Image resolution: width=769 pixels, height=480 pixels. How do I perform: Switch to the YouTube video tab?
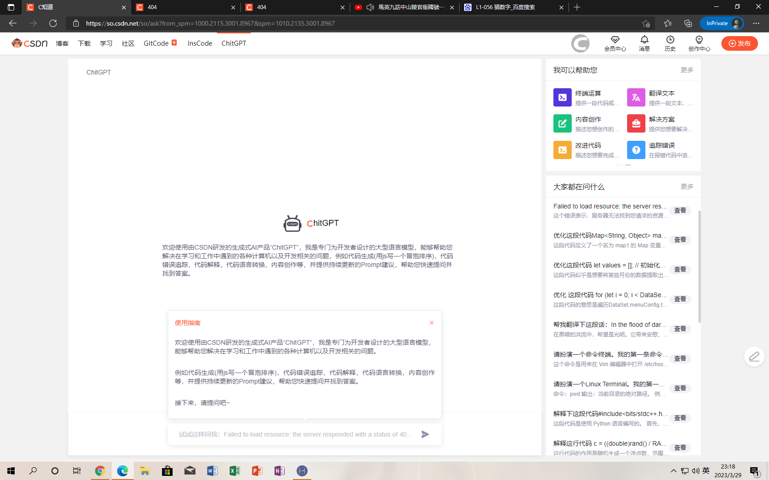tap(404, 7)
